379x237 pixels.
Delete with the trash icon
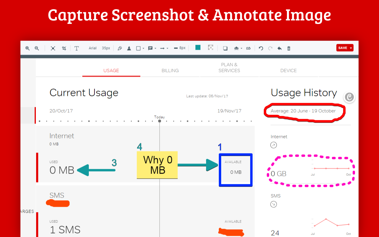point(289,48)
